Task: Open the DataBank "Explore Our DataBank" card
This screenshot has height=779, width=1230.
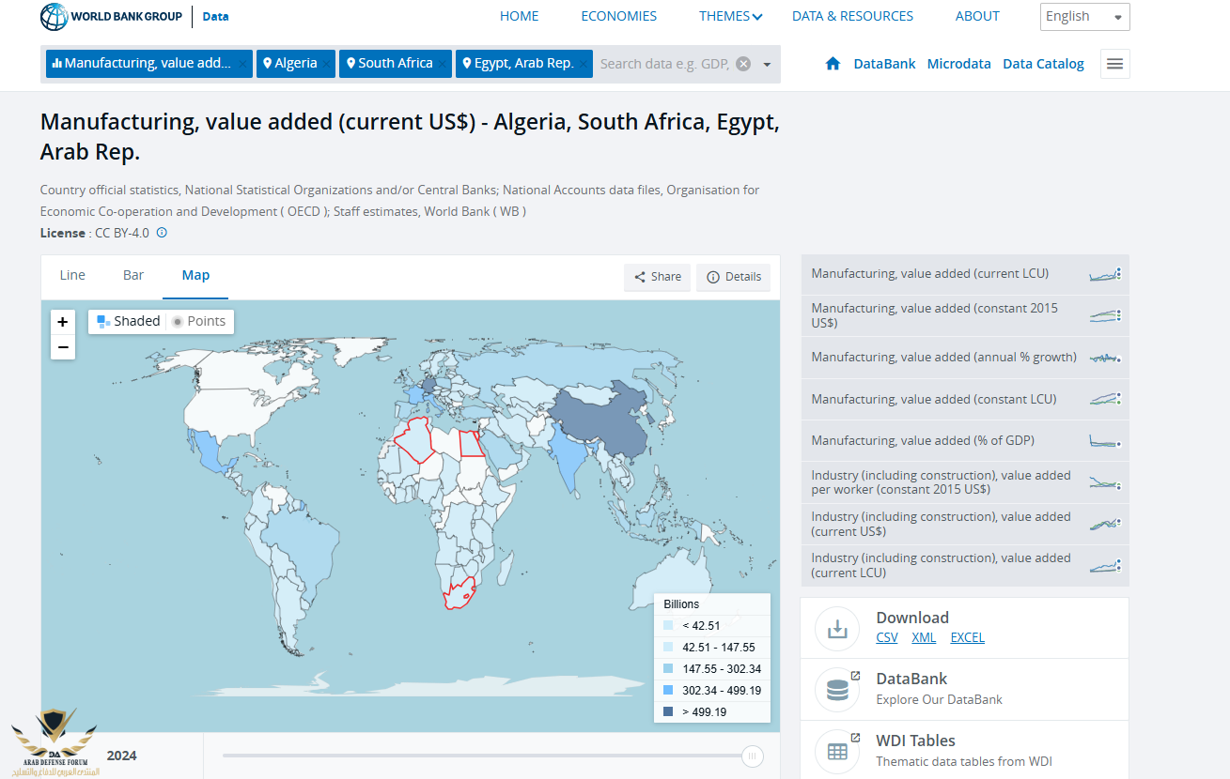Action: point(965,690)
